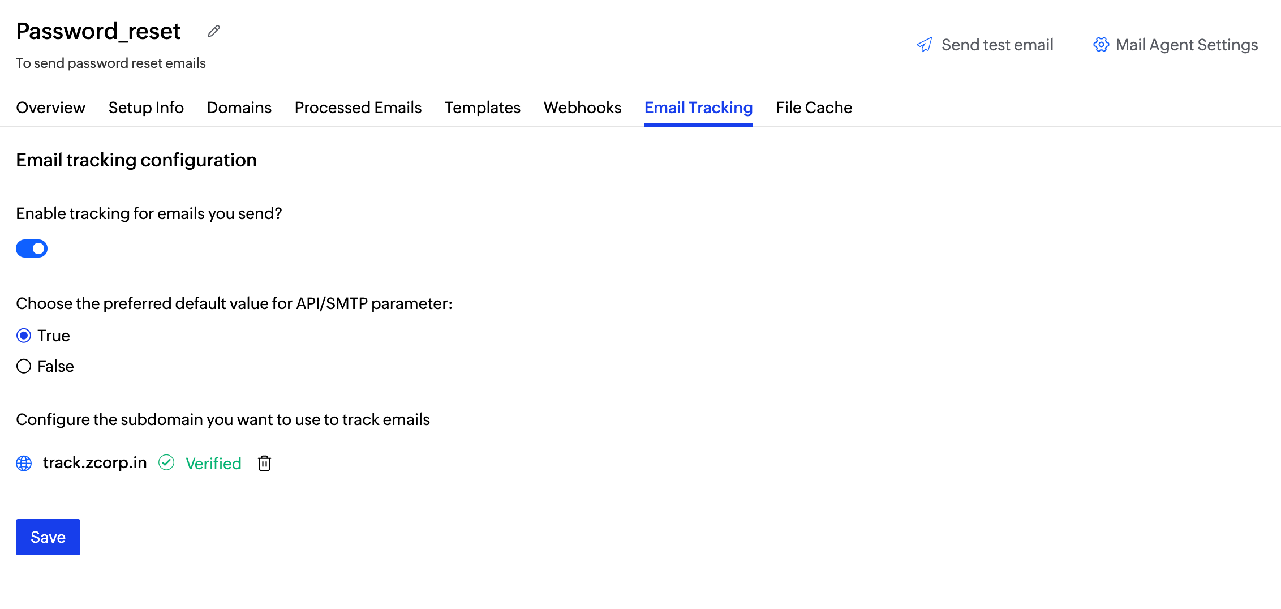Open the Overview tab
This screenshot has height=609, width=1281.
coord(50,108)
